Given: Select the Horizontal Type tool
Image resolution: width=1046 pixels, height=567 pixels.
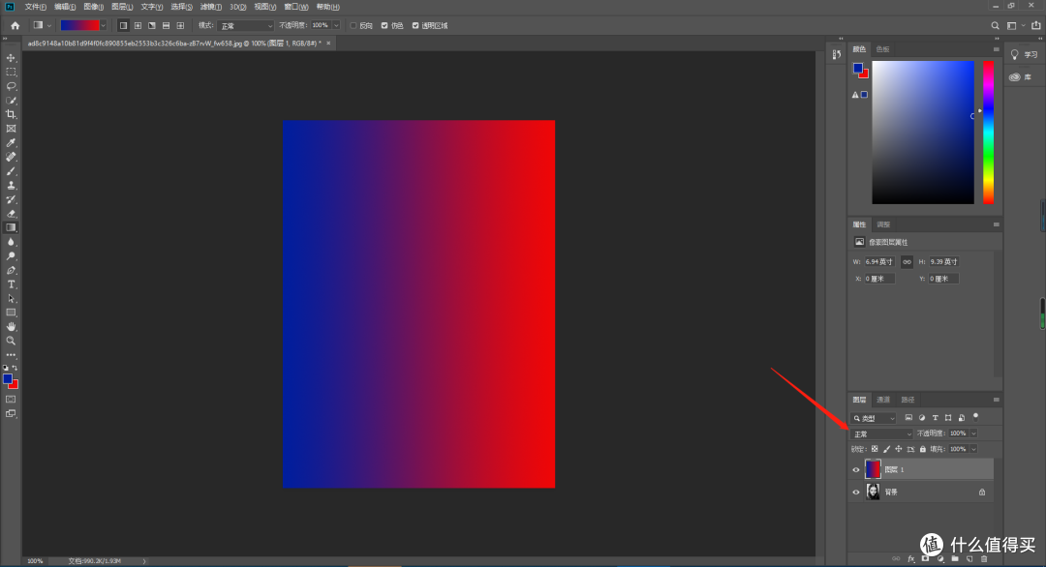Looking at the screenshot, I should tap(11, 284).
